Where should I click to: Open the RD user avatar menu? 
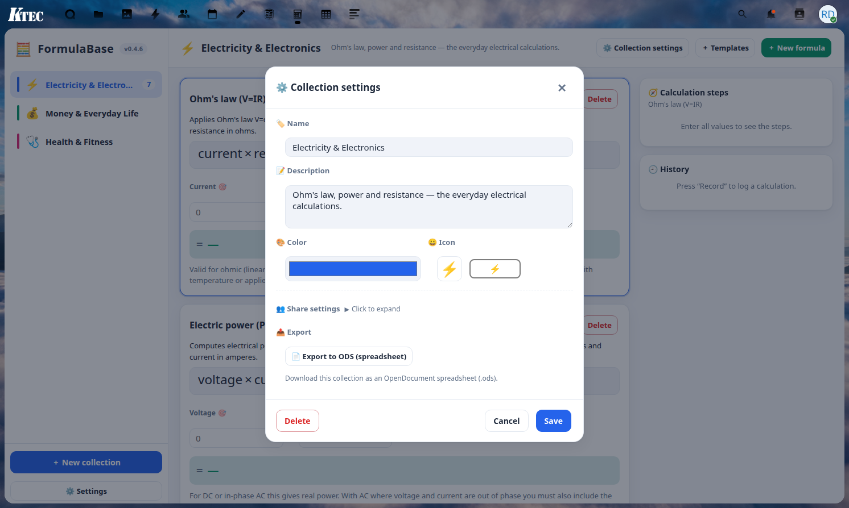pyautogui.click(x=828, y=14)
